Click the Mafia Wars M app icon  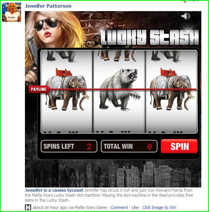(x=28, y=207)
